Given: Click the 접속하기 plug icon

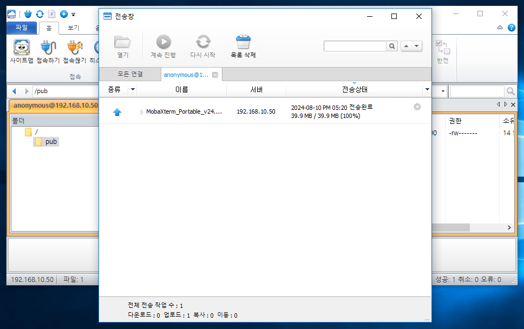Looking at the screenshot, I should pos(48,48).
